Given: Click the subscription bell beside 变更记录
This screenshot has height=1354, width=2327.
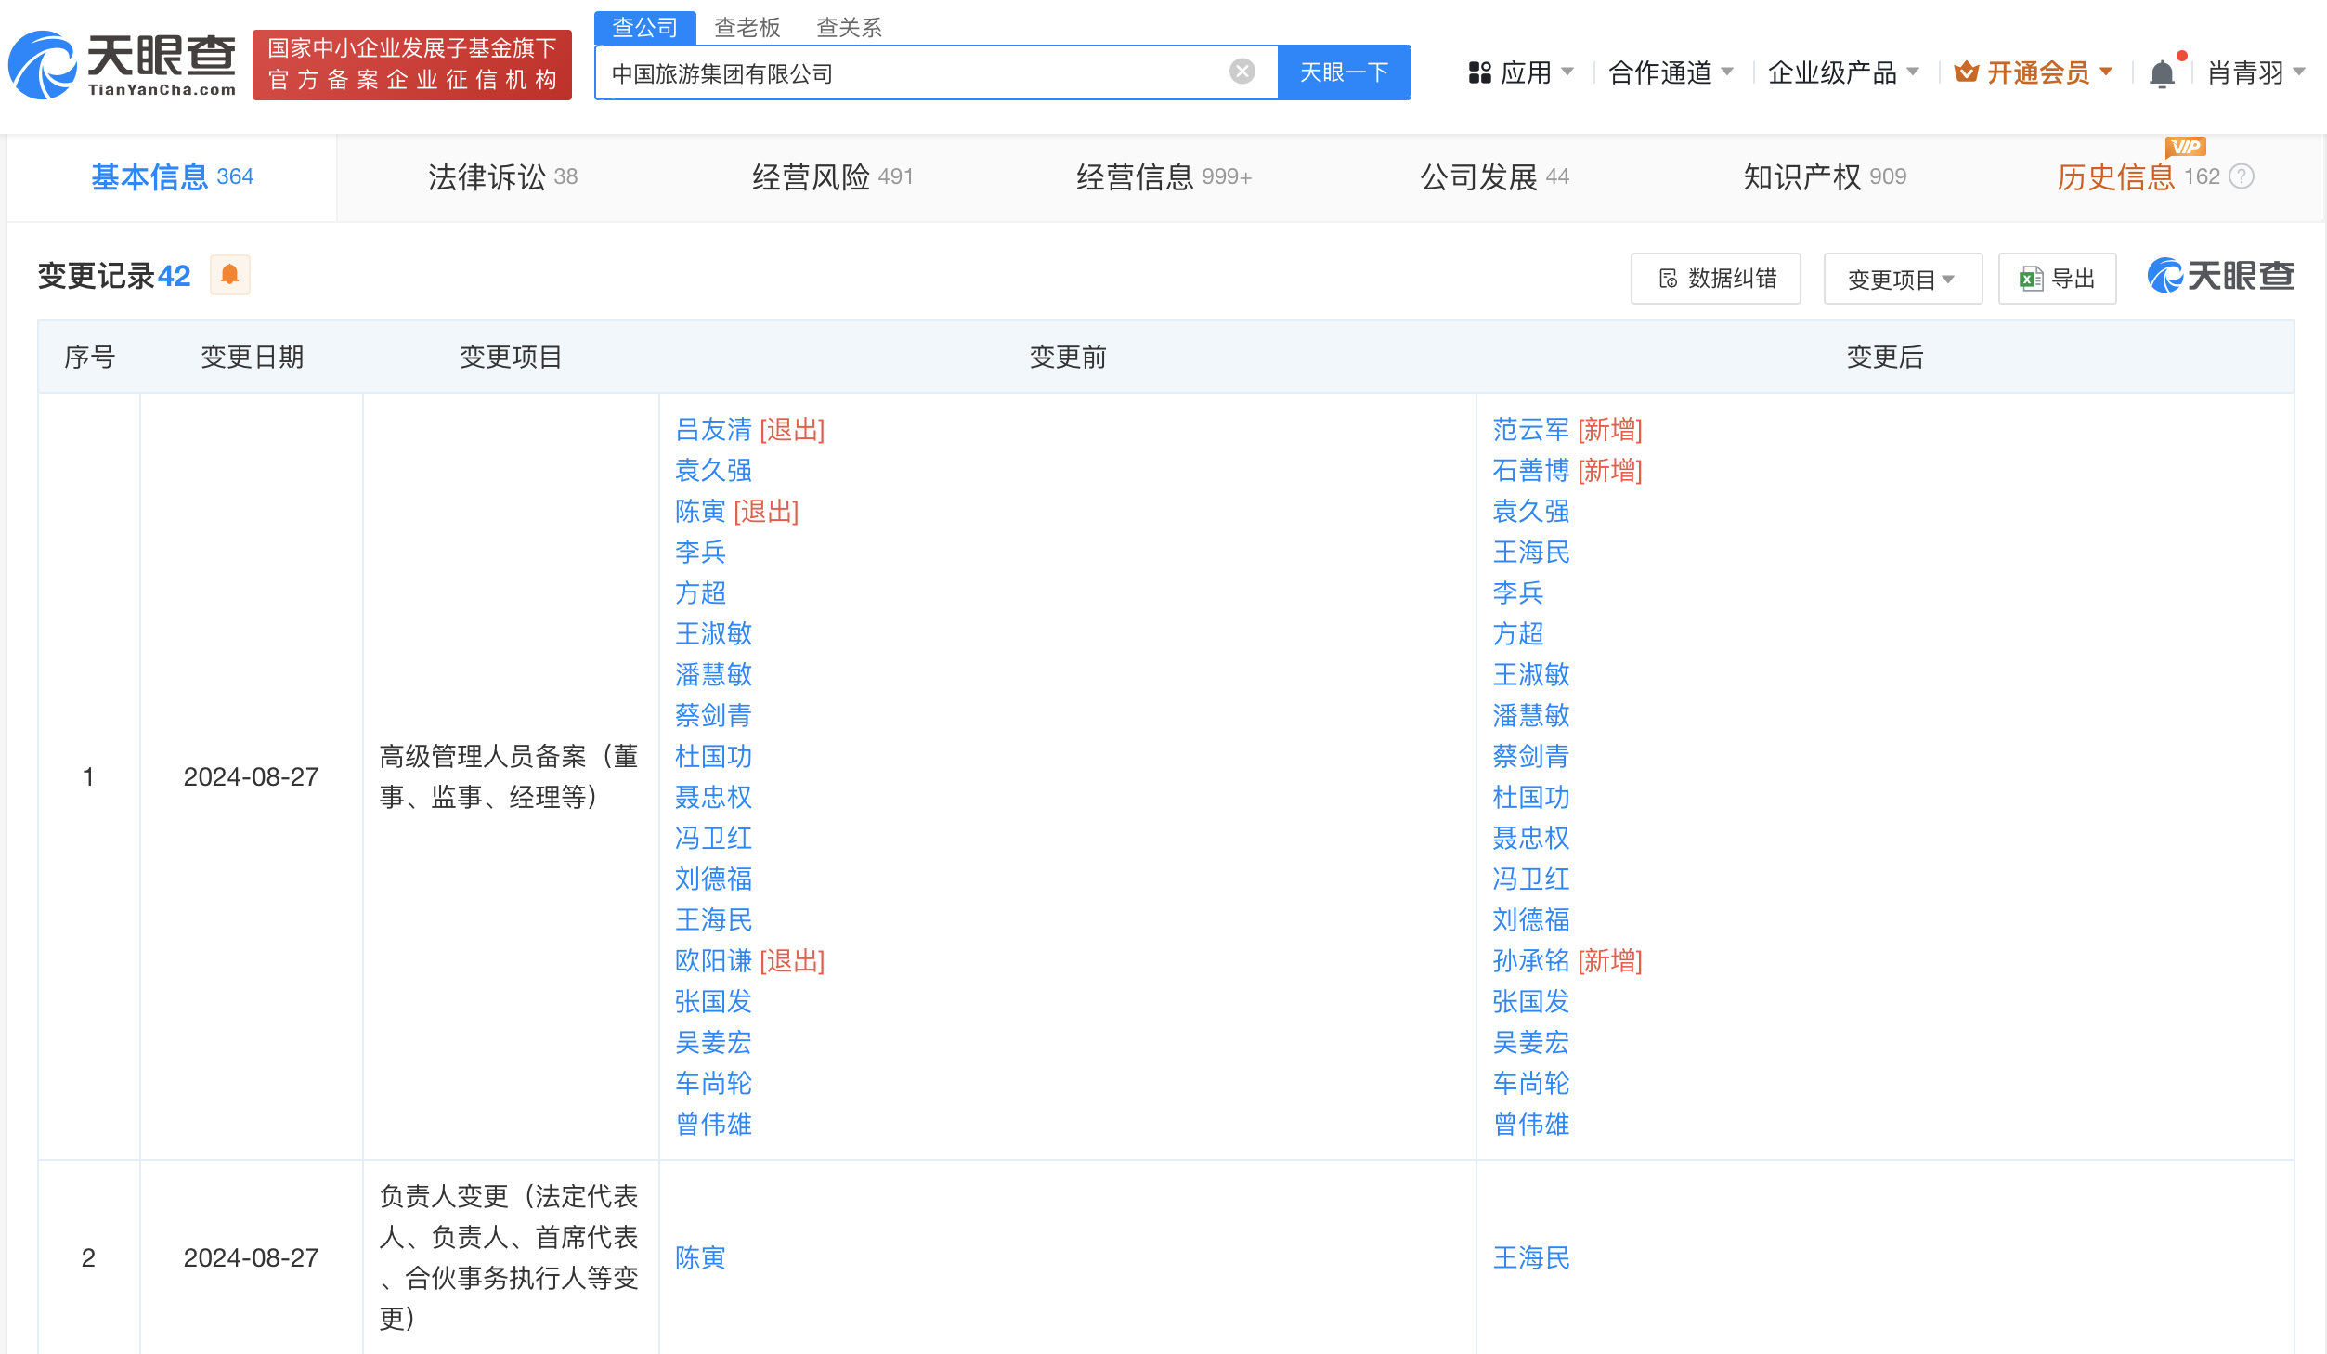Looking at the screenshot, I should point(229,275).
